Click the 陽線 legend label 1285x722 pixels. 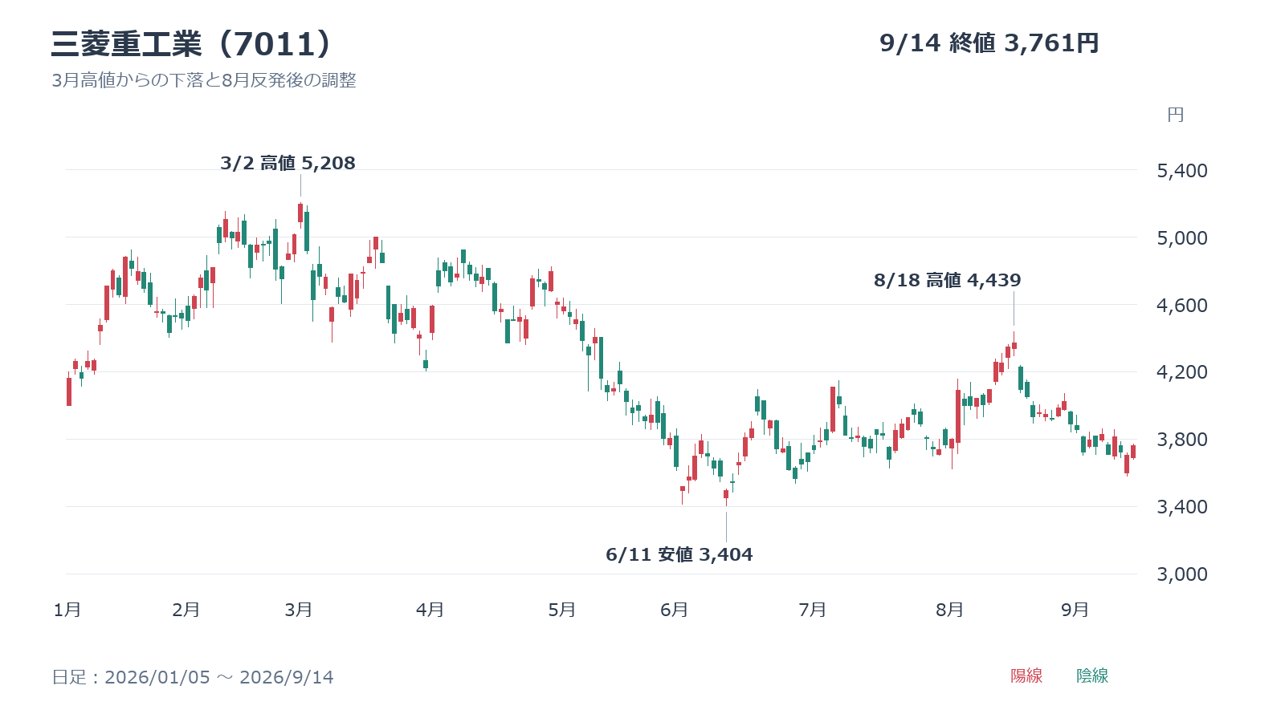pyautogui.click(x=1026, y=675)
